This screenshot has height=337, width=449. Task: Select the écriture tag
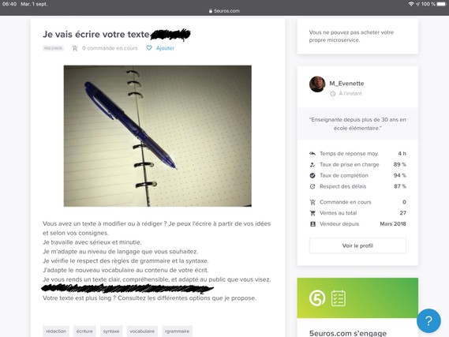84,331
